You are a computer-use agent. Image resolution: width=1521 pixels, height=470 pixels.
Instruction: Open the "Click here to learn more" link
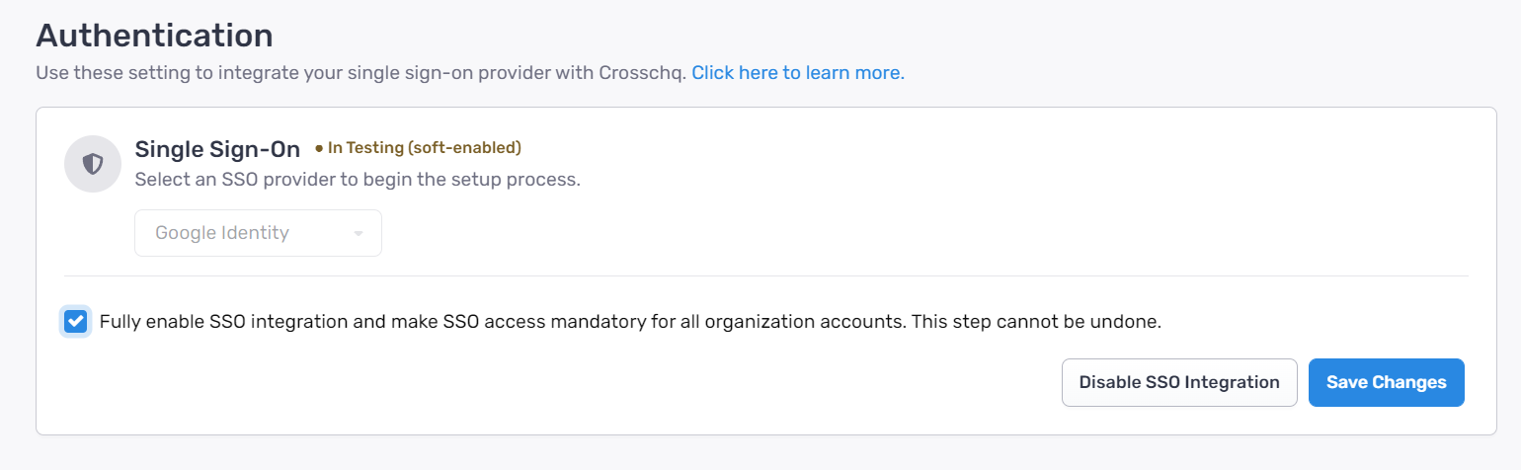798,73
